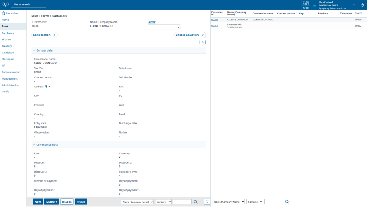Screen dimensions: 367x207
Task: Click the Entry date value 01/02/2024
Action: pos(41,127)
